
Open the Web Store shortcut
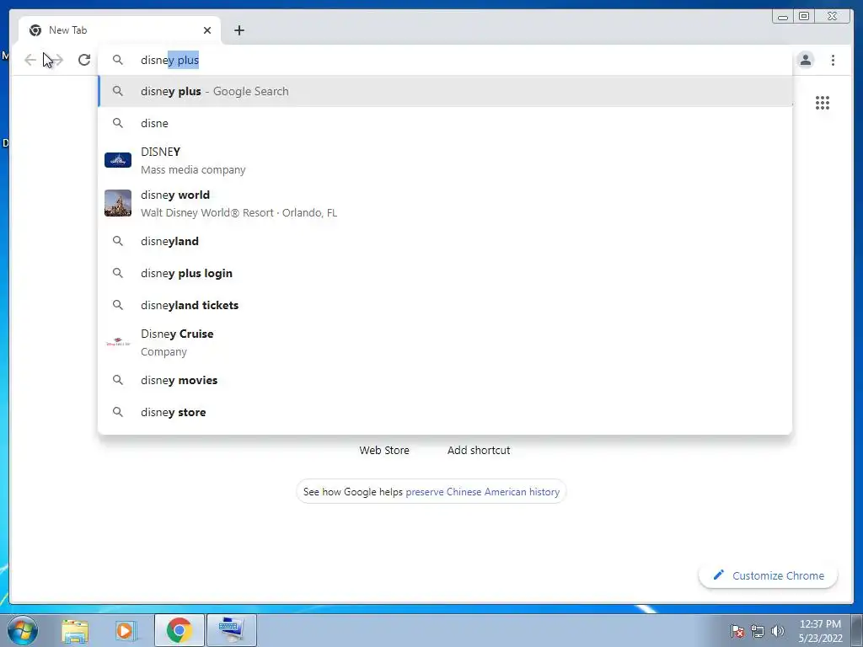[x=384, y=450]
